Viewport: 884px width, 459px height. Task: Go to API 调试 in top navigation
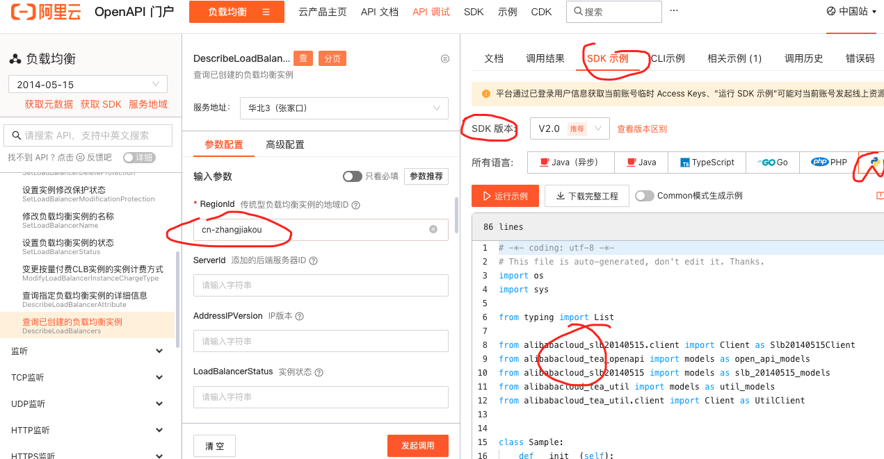431,12
